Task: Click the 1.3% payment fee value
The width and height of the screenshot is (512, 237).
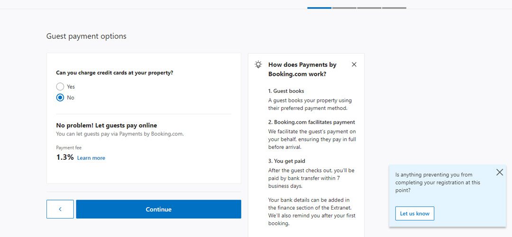Action: (65, 157)
